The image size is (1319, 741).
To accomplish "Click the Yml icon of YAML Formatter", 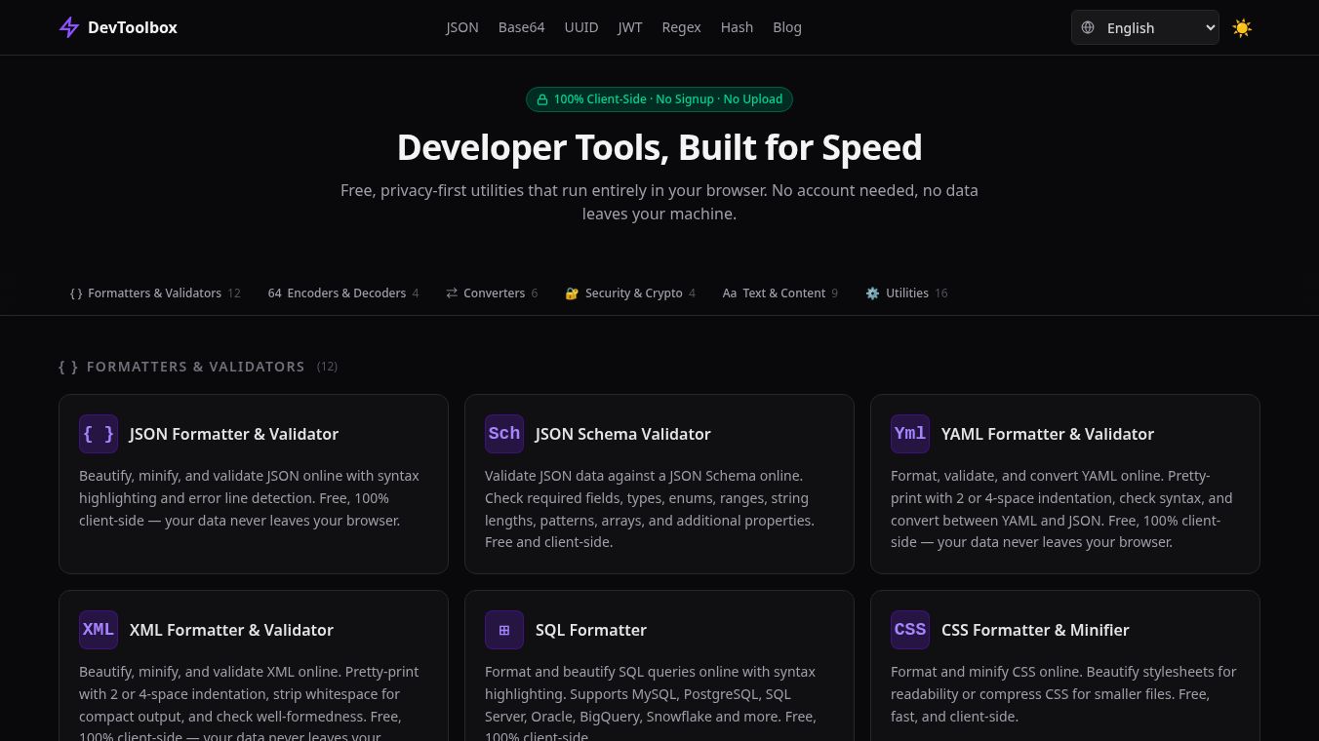I will click(x=910, y=434).
